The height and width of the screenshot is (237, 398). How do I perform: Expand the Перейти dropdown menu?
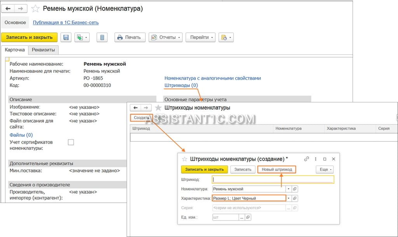(201, 37)
